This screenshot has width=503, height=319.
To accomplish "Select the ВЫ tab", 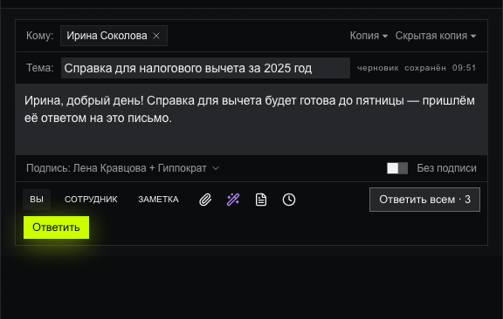I will point(37,200).
